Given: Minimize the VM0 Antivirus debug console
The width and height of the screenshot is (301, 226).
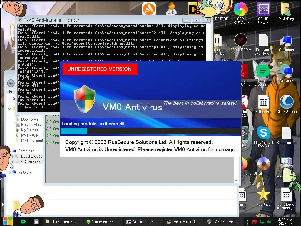Looking at the screenshot, I should (x=187, y=20).
